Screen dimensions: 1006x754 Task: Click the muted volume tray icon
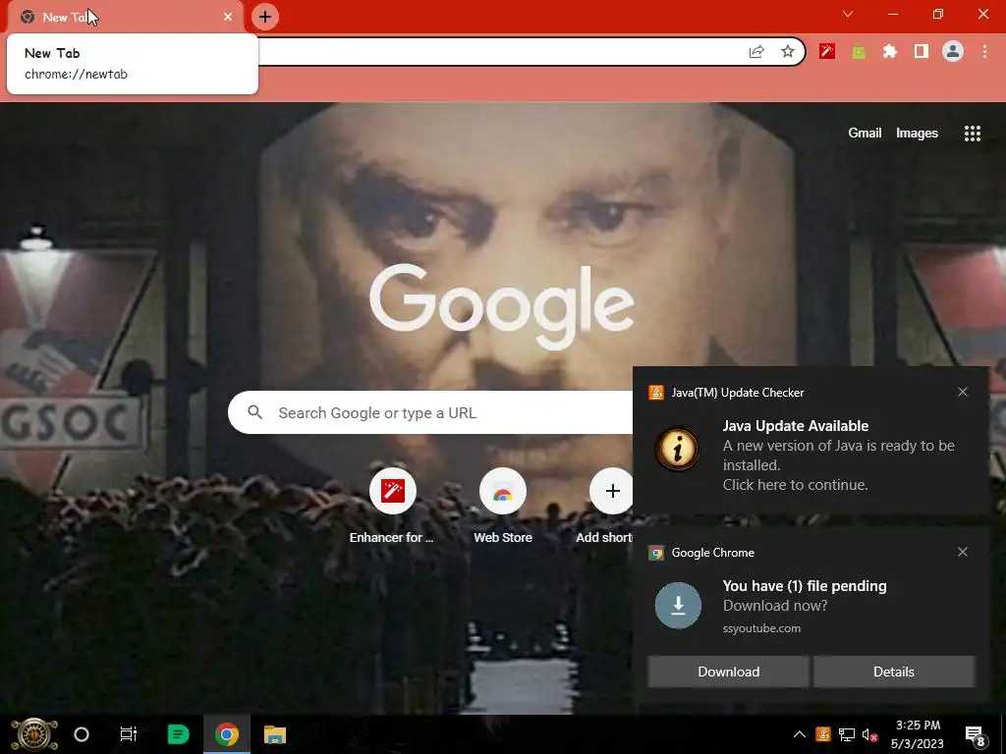(x=869, y=734)
